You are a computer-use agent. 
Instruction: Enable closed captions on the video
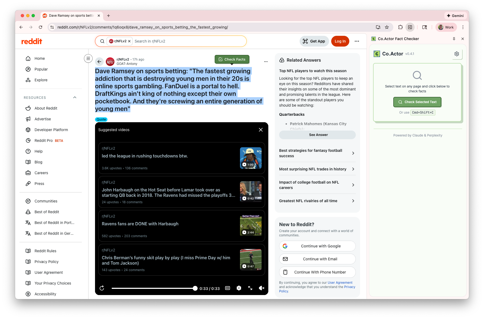(227, 288)
